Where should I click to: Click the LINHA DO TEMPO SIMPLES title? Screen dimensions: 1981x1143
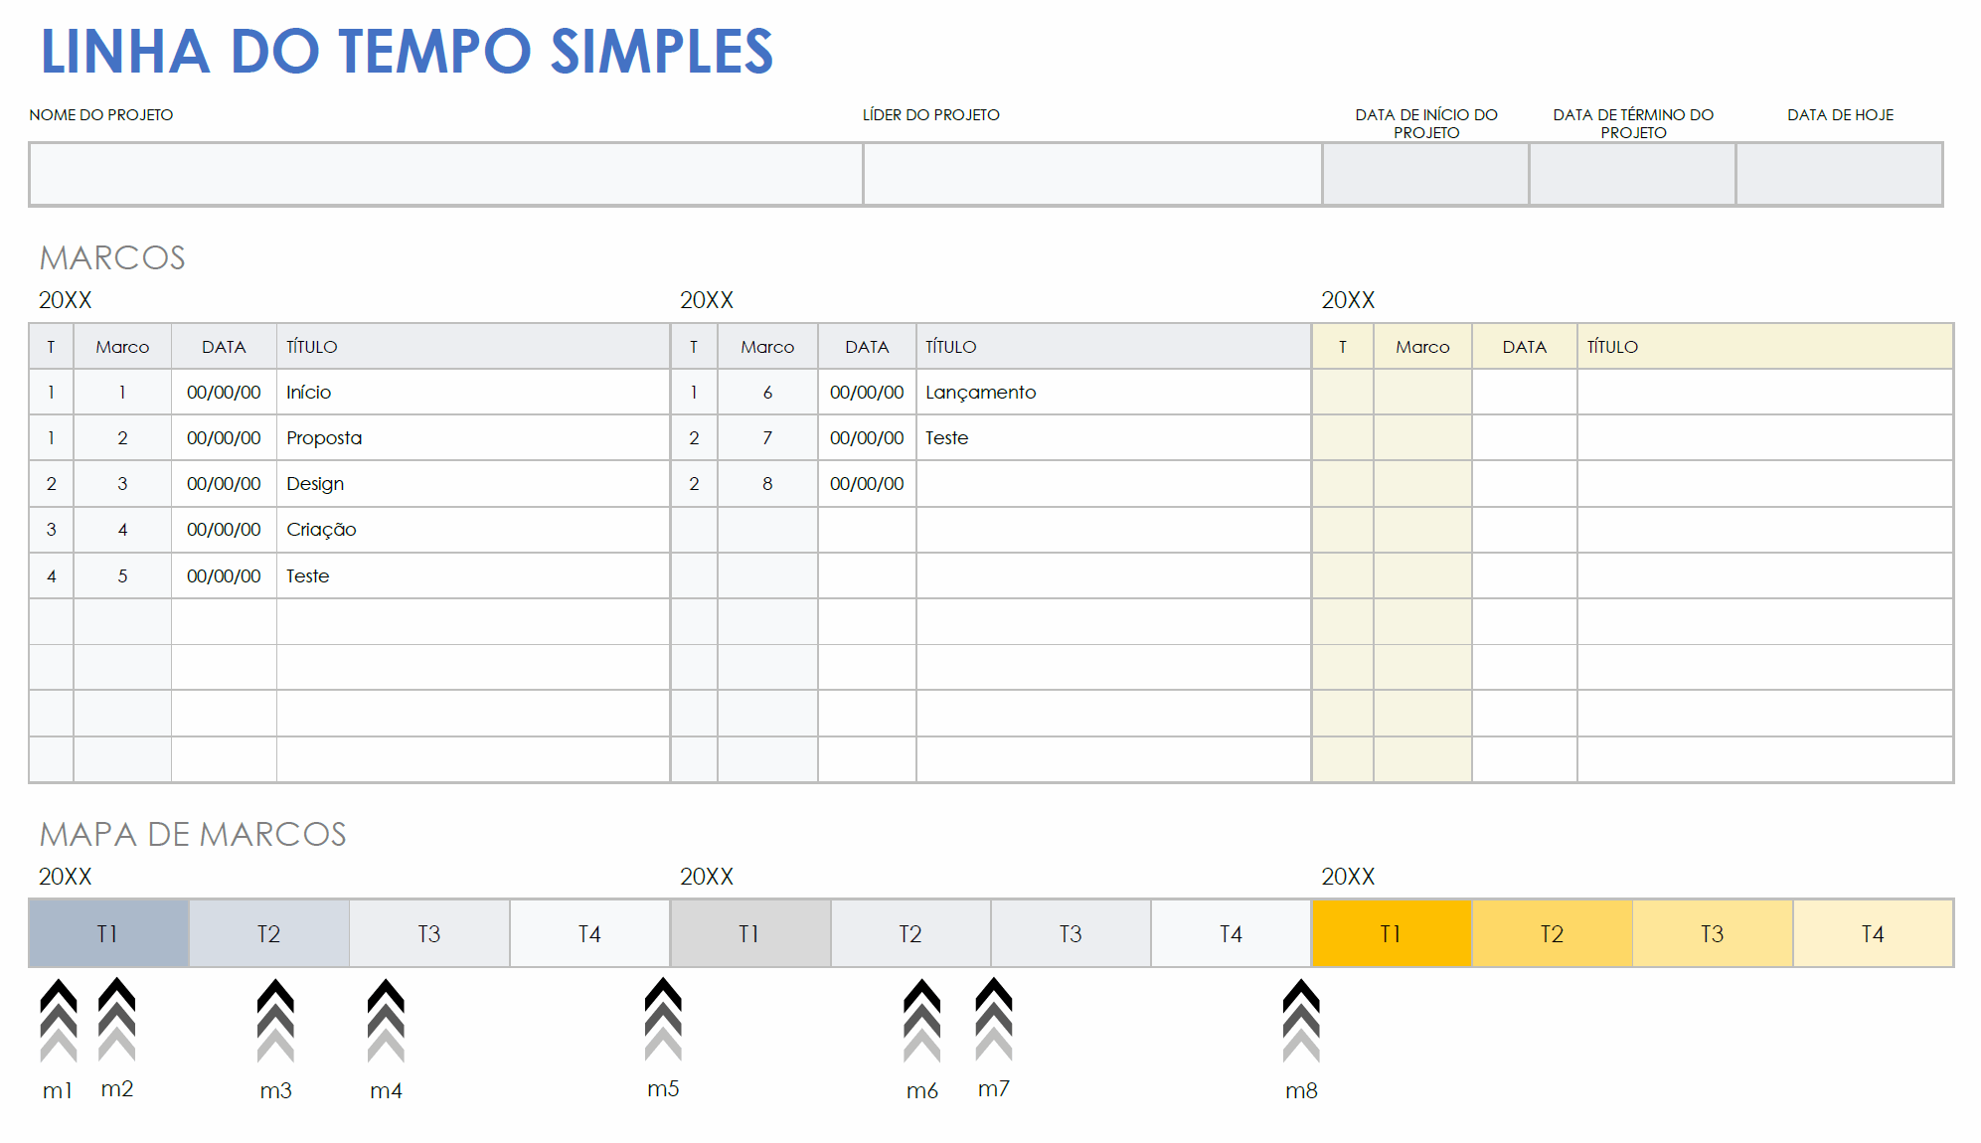407,52
